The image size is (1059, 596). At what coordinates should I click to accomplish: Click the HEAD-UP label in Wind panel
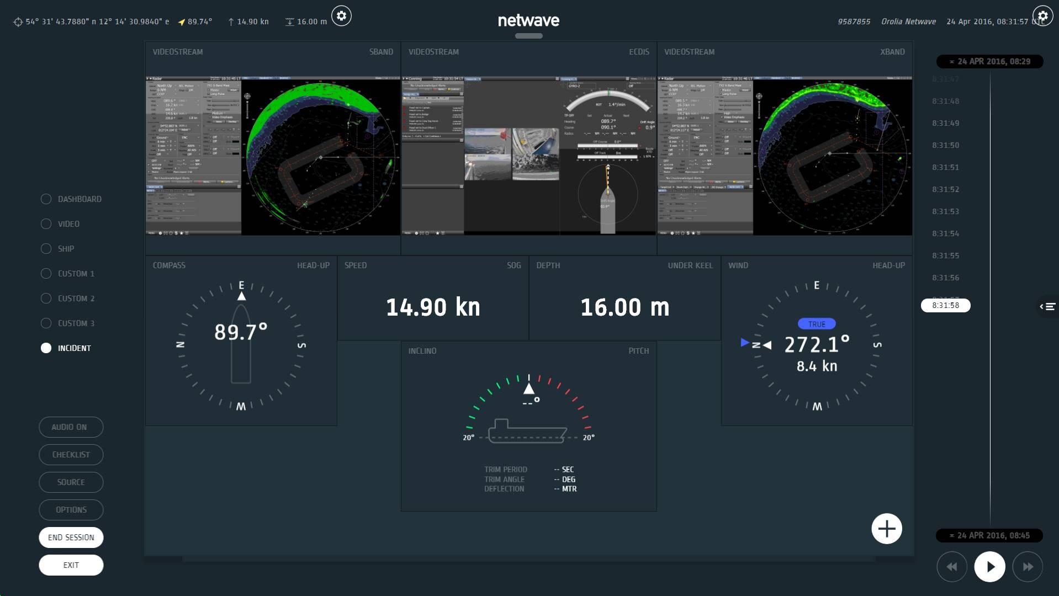point(888,265)
